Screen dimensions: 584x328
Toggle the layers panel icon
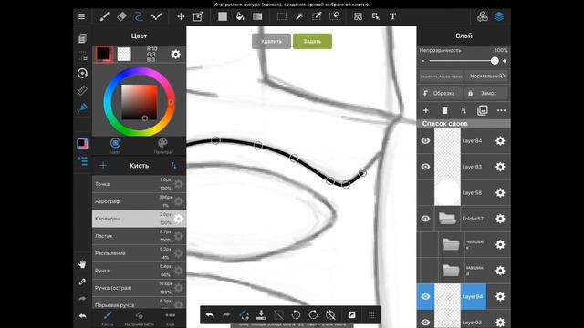tap(499, 16)
